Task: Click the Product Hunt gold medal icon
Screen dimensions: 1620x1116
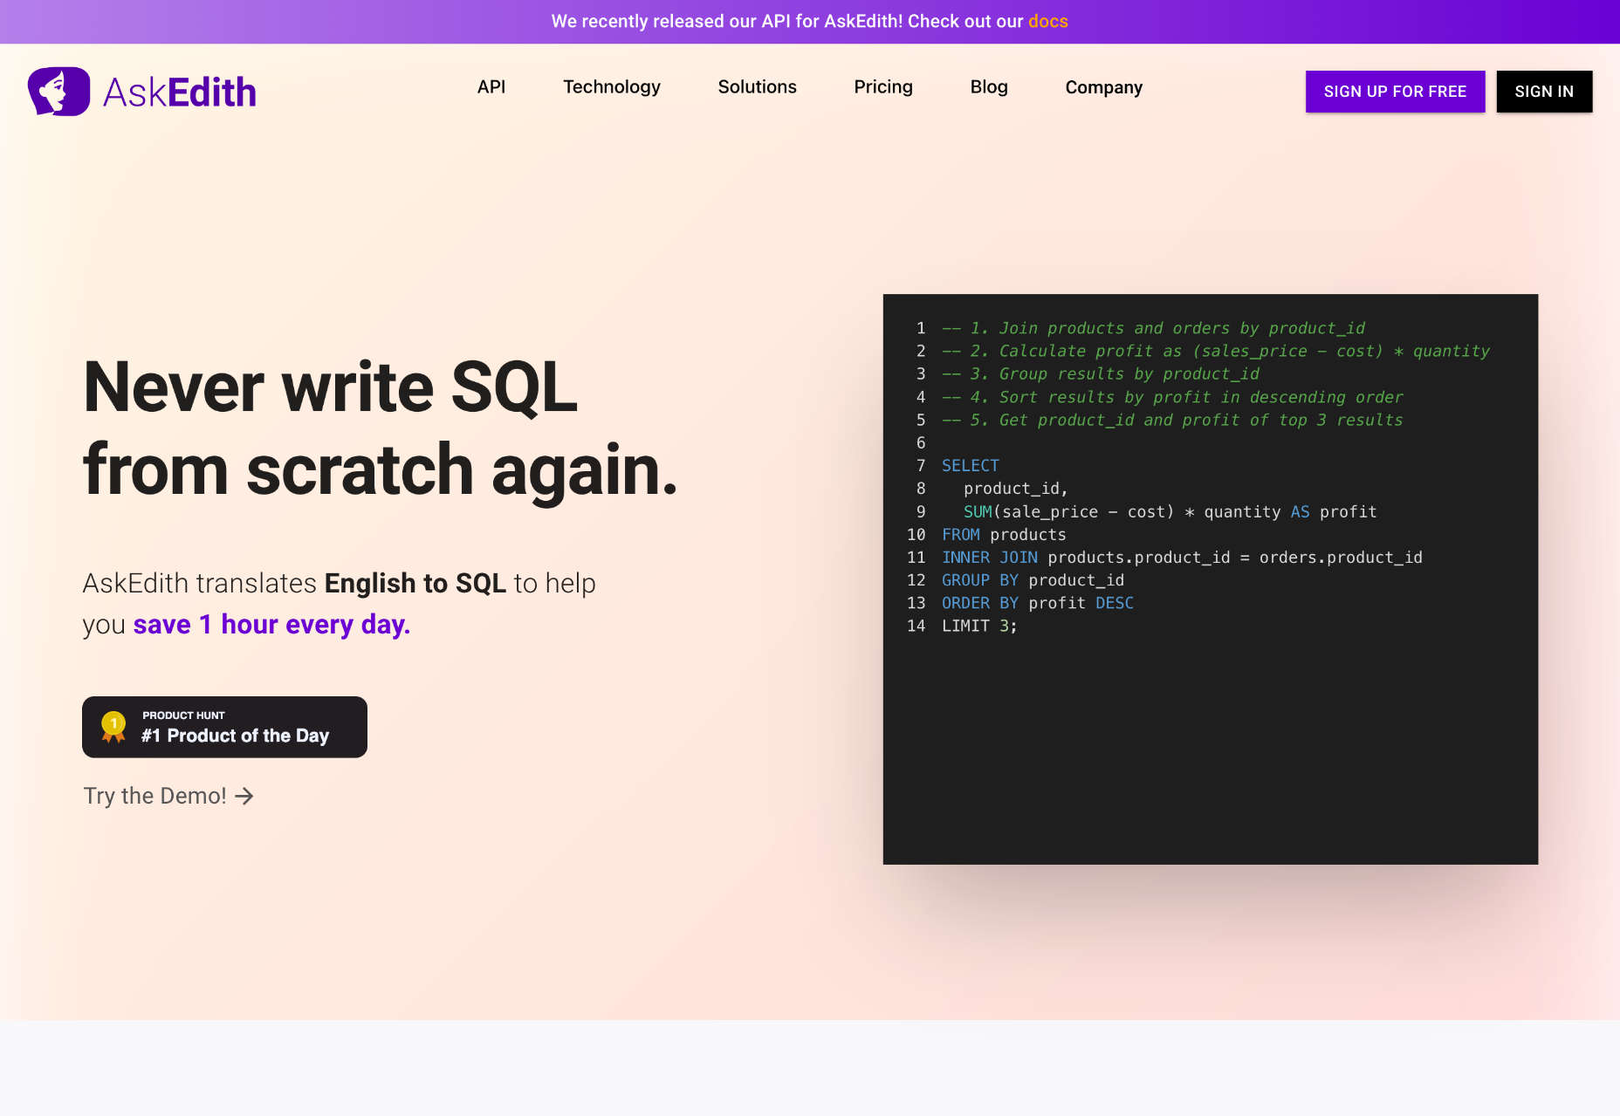Action: coord(113,727)
